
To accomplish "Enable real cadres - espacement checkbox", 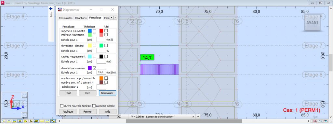I will [106, 56].
